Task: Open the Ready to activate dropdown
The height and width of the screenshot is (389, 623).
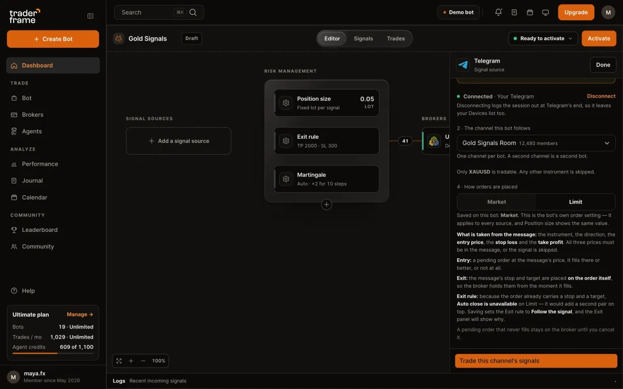Action: click(543, 39)
